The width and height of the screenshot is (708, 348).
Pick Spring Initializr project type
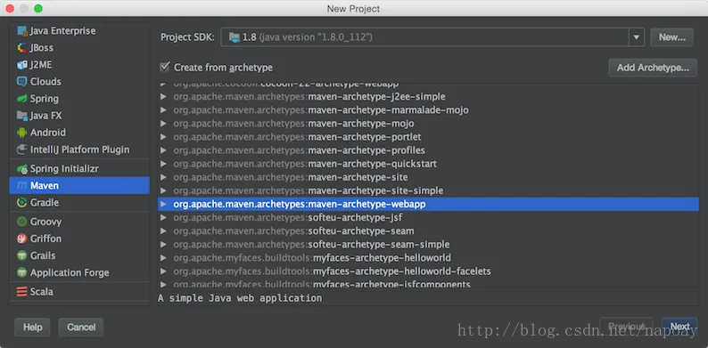[x=79, y=169]
